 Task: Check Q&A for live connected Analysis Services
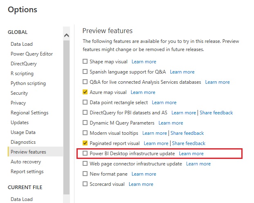[85, 82]
